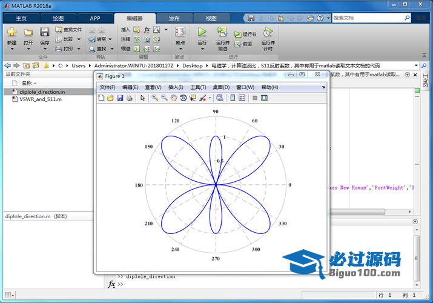This screenshot has width=433, height=303.
Task: Click the Back navigation arrow
Action: click(8, 65)
